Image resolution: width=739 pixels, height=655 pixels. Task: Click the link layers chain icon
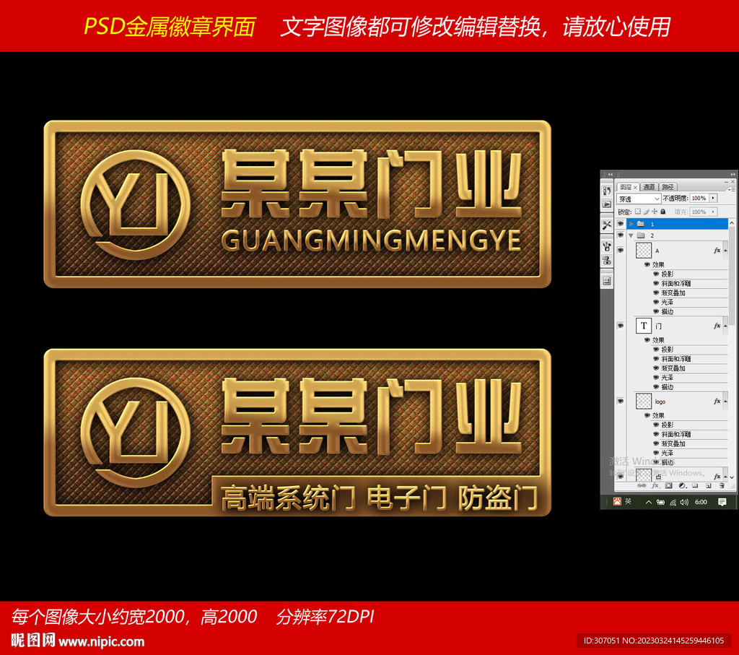pyautogui.click(x=642, y=485)
